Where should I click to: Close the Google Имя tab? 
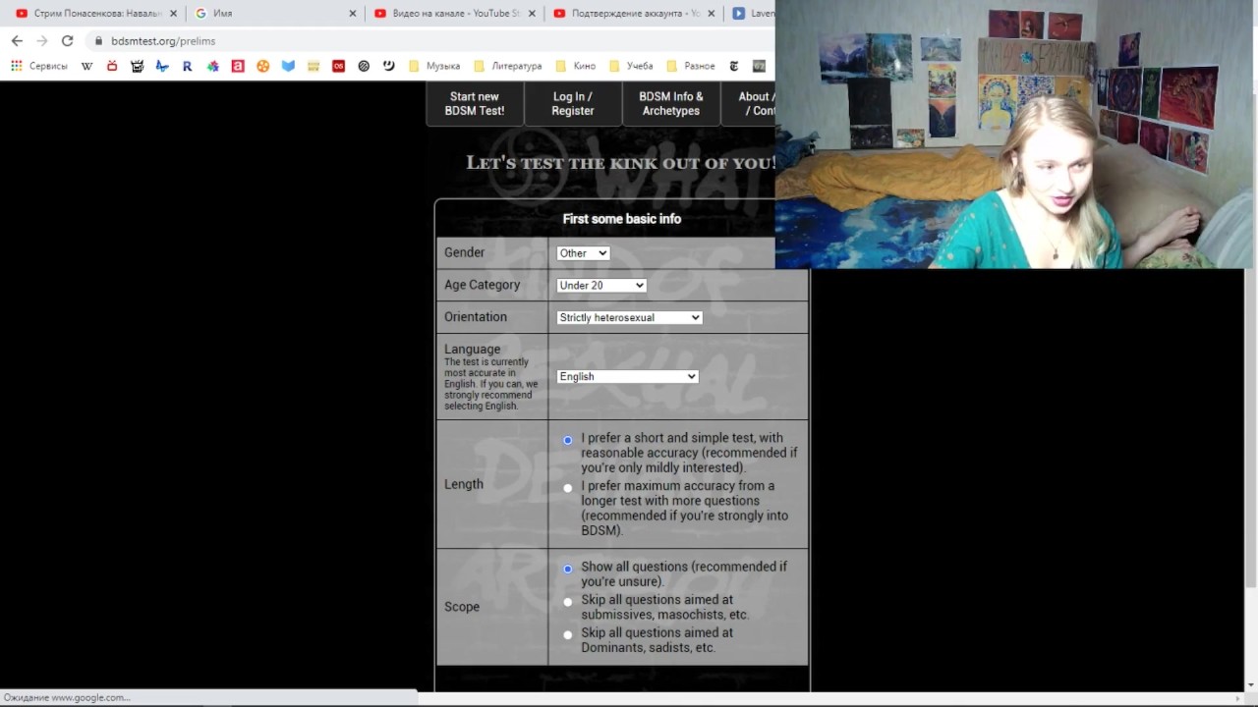[353, 14]
